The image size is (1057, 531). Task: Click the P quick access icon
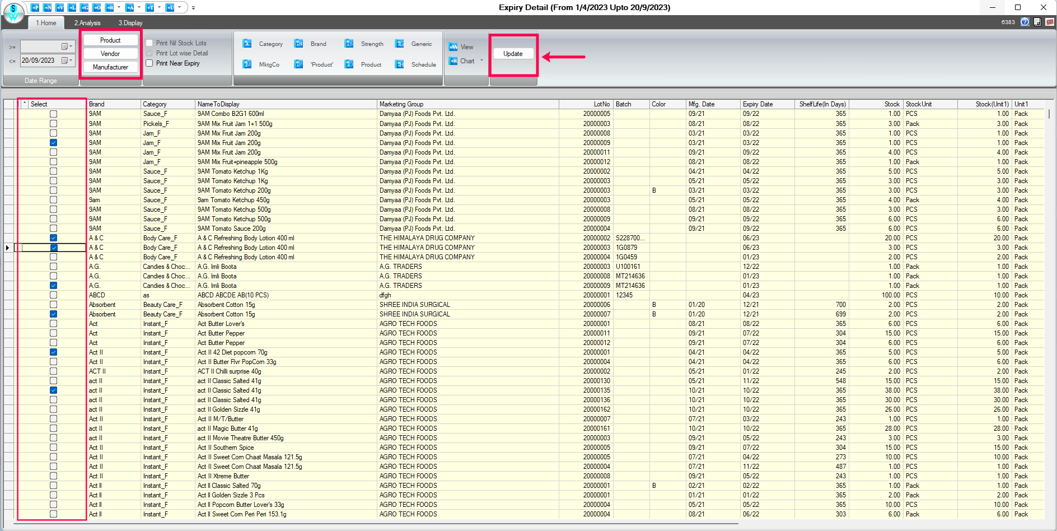[x=35, y=7]
